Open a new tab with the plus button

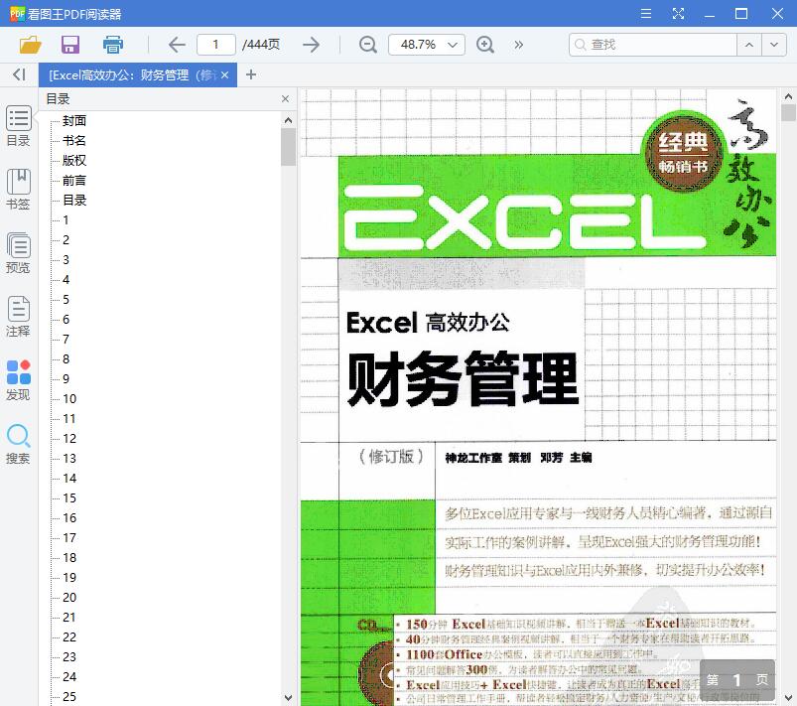[251, 74]
